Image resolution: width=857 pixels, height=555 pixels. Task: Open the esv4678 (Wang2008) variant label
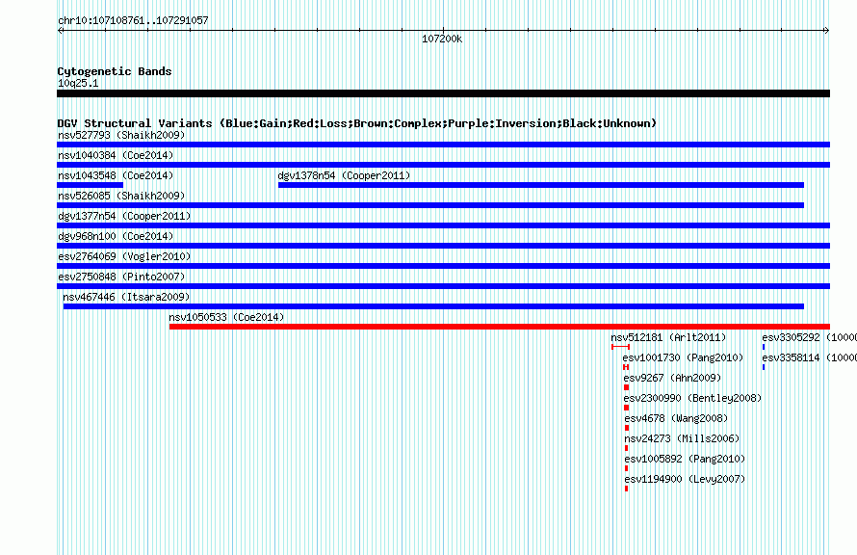click(x=676, y=418)
